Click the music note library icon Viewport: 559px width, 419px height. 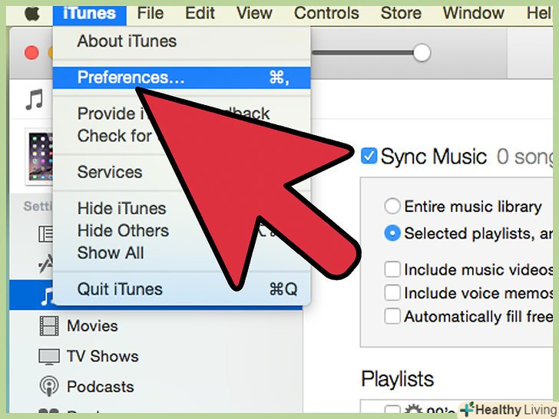35,99
